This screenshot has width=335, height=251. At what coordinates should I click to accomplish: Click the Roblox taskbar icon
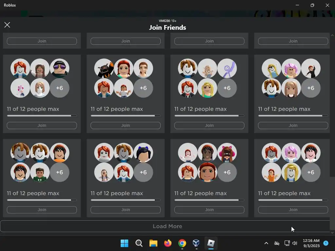coord(211,243)
